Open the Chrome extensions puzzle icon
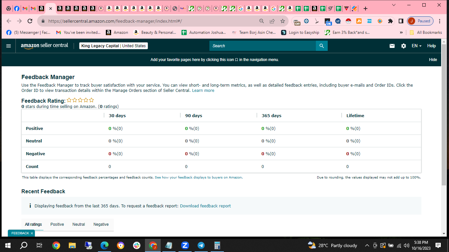The image size is (449, 252). tap(390, 21)
